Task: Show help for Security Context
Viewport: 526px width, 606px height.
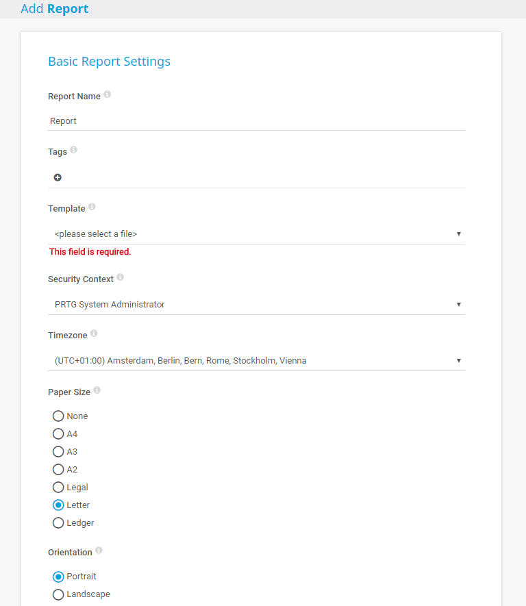Action: [x=121, y=277]
